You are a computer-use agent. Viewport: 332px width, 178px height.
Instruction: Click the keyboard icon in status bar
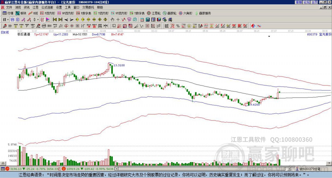[x=3, y=169]
